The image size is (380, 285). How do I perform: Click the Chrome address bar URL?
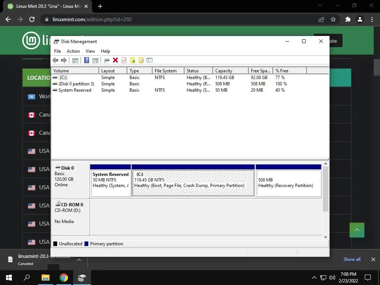(92, 19)
